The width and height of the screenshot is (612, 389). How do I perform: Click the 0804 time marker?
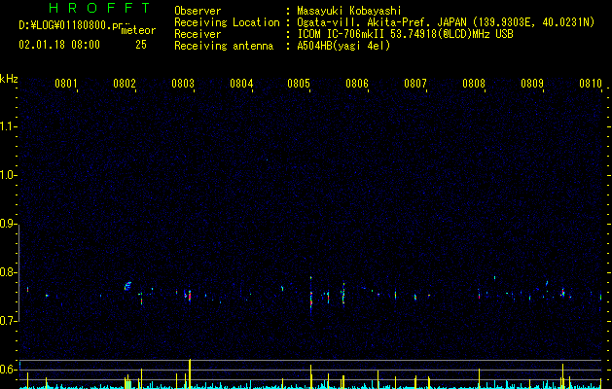tap(241, 83)
